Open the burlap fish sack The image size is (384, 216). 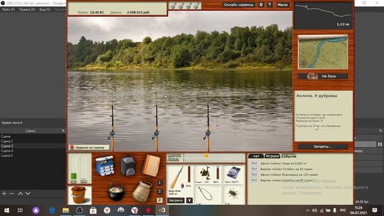point(142,191)
